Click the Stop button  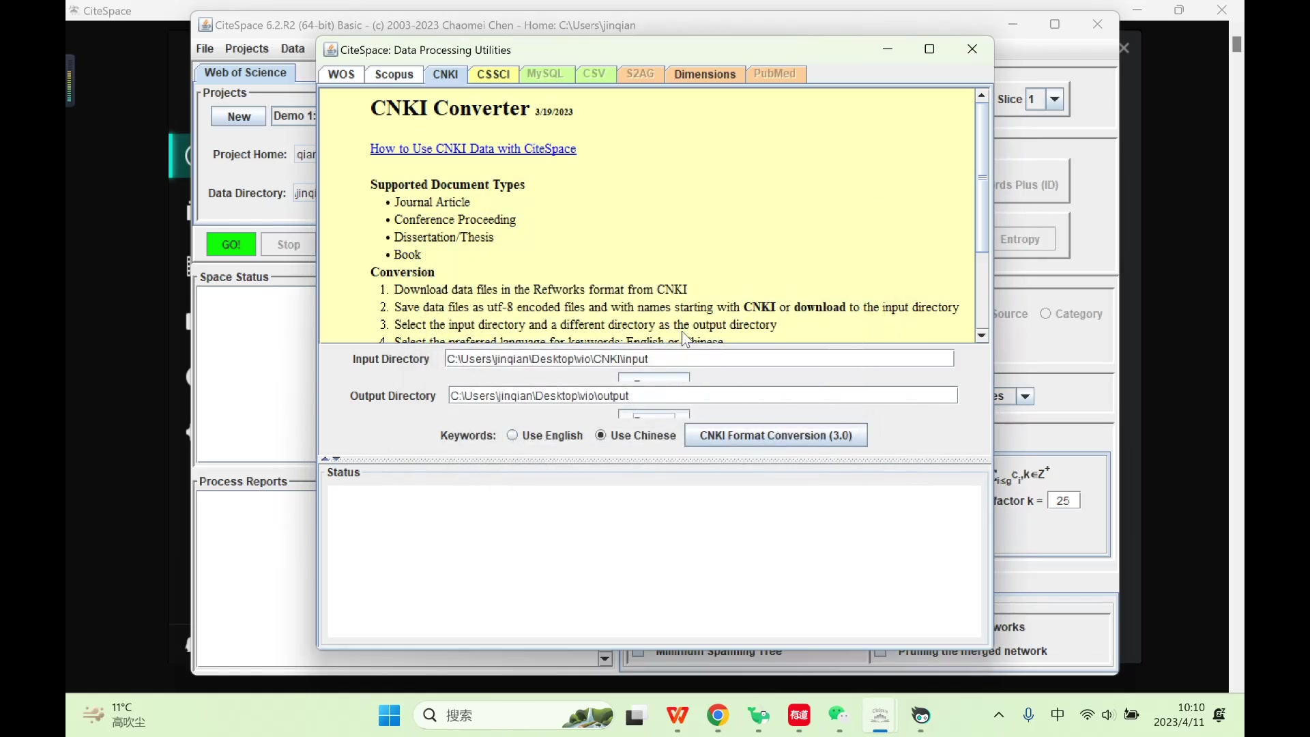[x=289, y=244]
